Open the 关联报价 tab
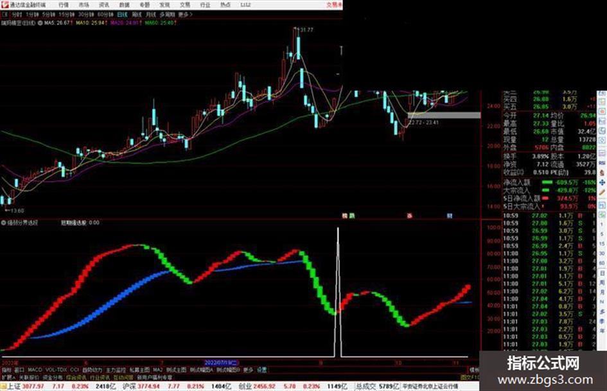This screenshot has height=391, width=607. pyautogui.click(x=29, y=377)
